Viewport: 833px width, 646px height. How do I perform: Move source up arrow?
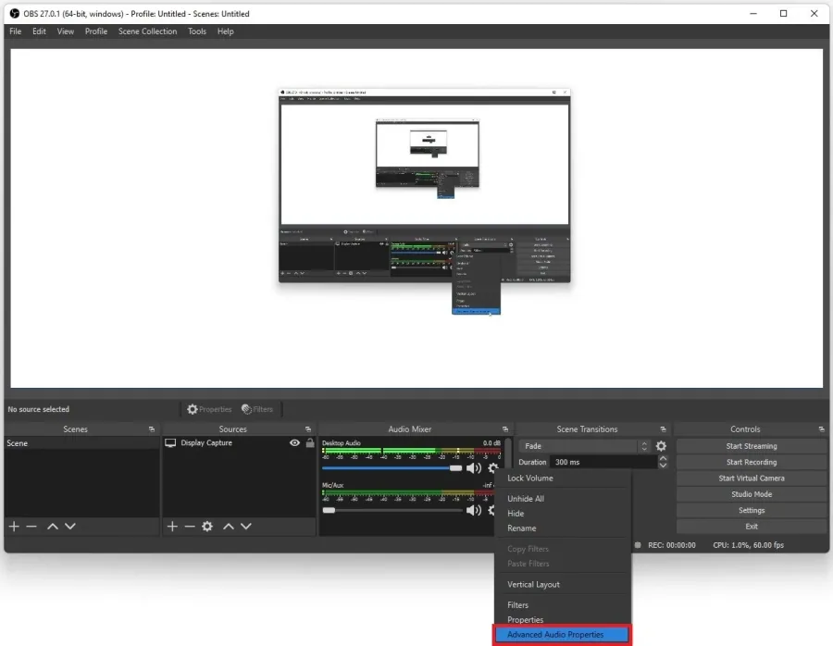pos(229,526)
